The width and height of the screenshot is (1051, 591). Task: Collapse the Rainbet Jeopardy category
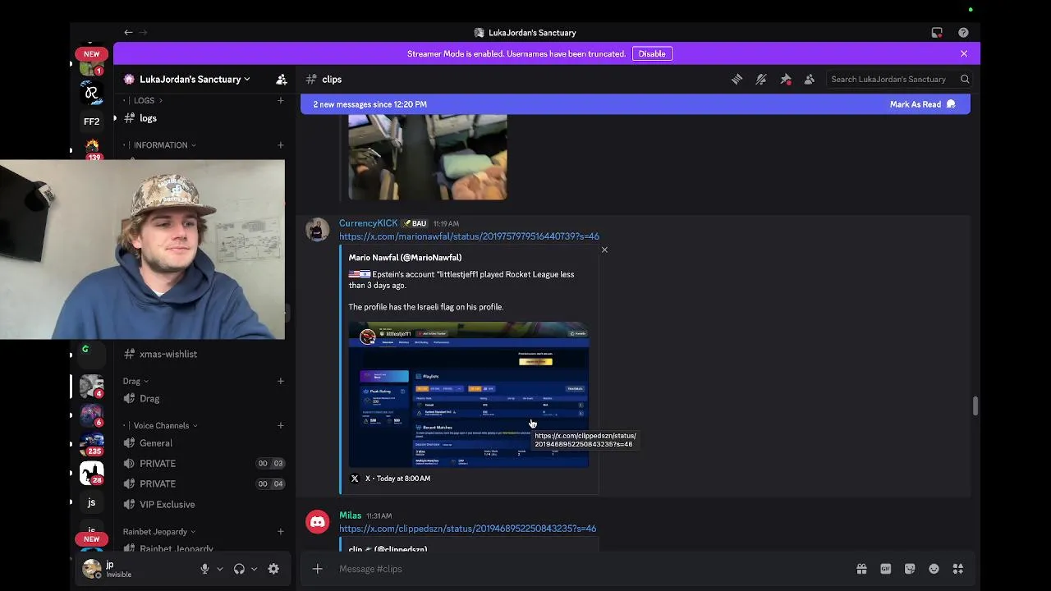tap(159, 532)
